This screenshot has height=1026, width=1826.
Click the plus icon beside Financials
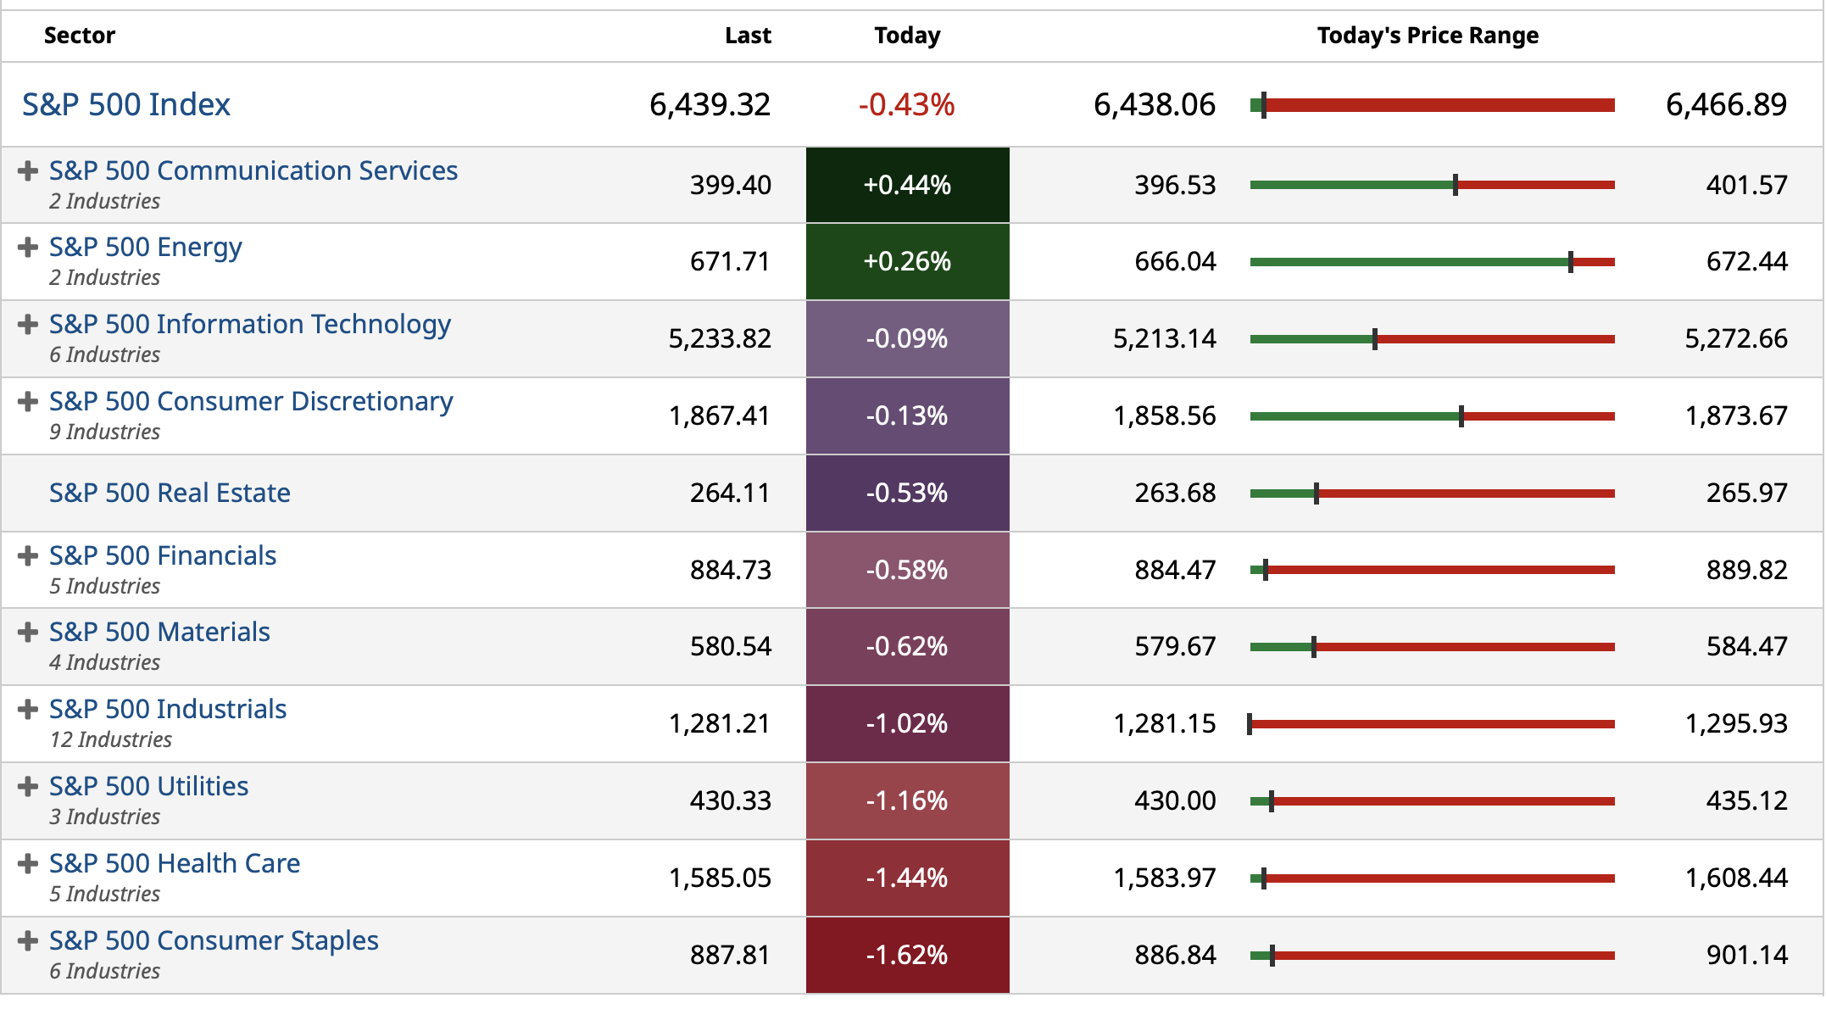(x=28, y=555)
